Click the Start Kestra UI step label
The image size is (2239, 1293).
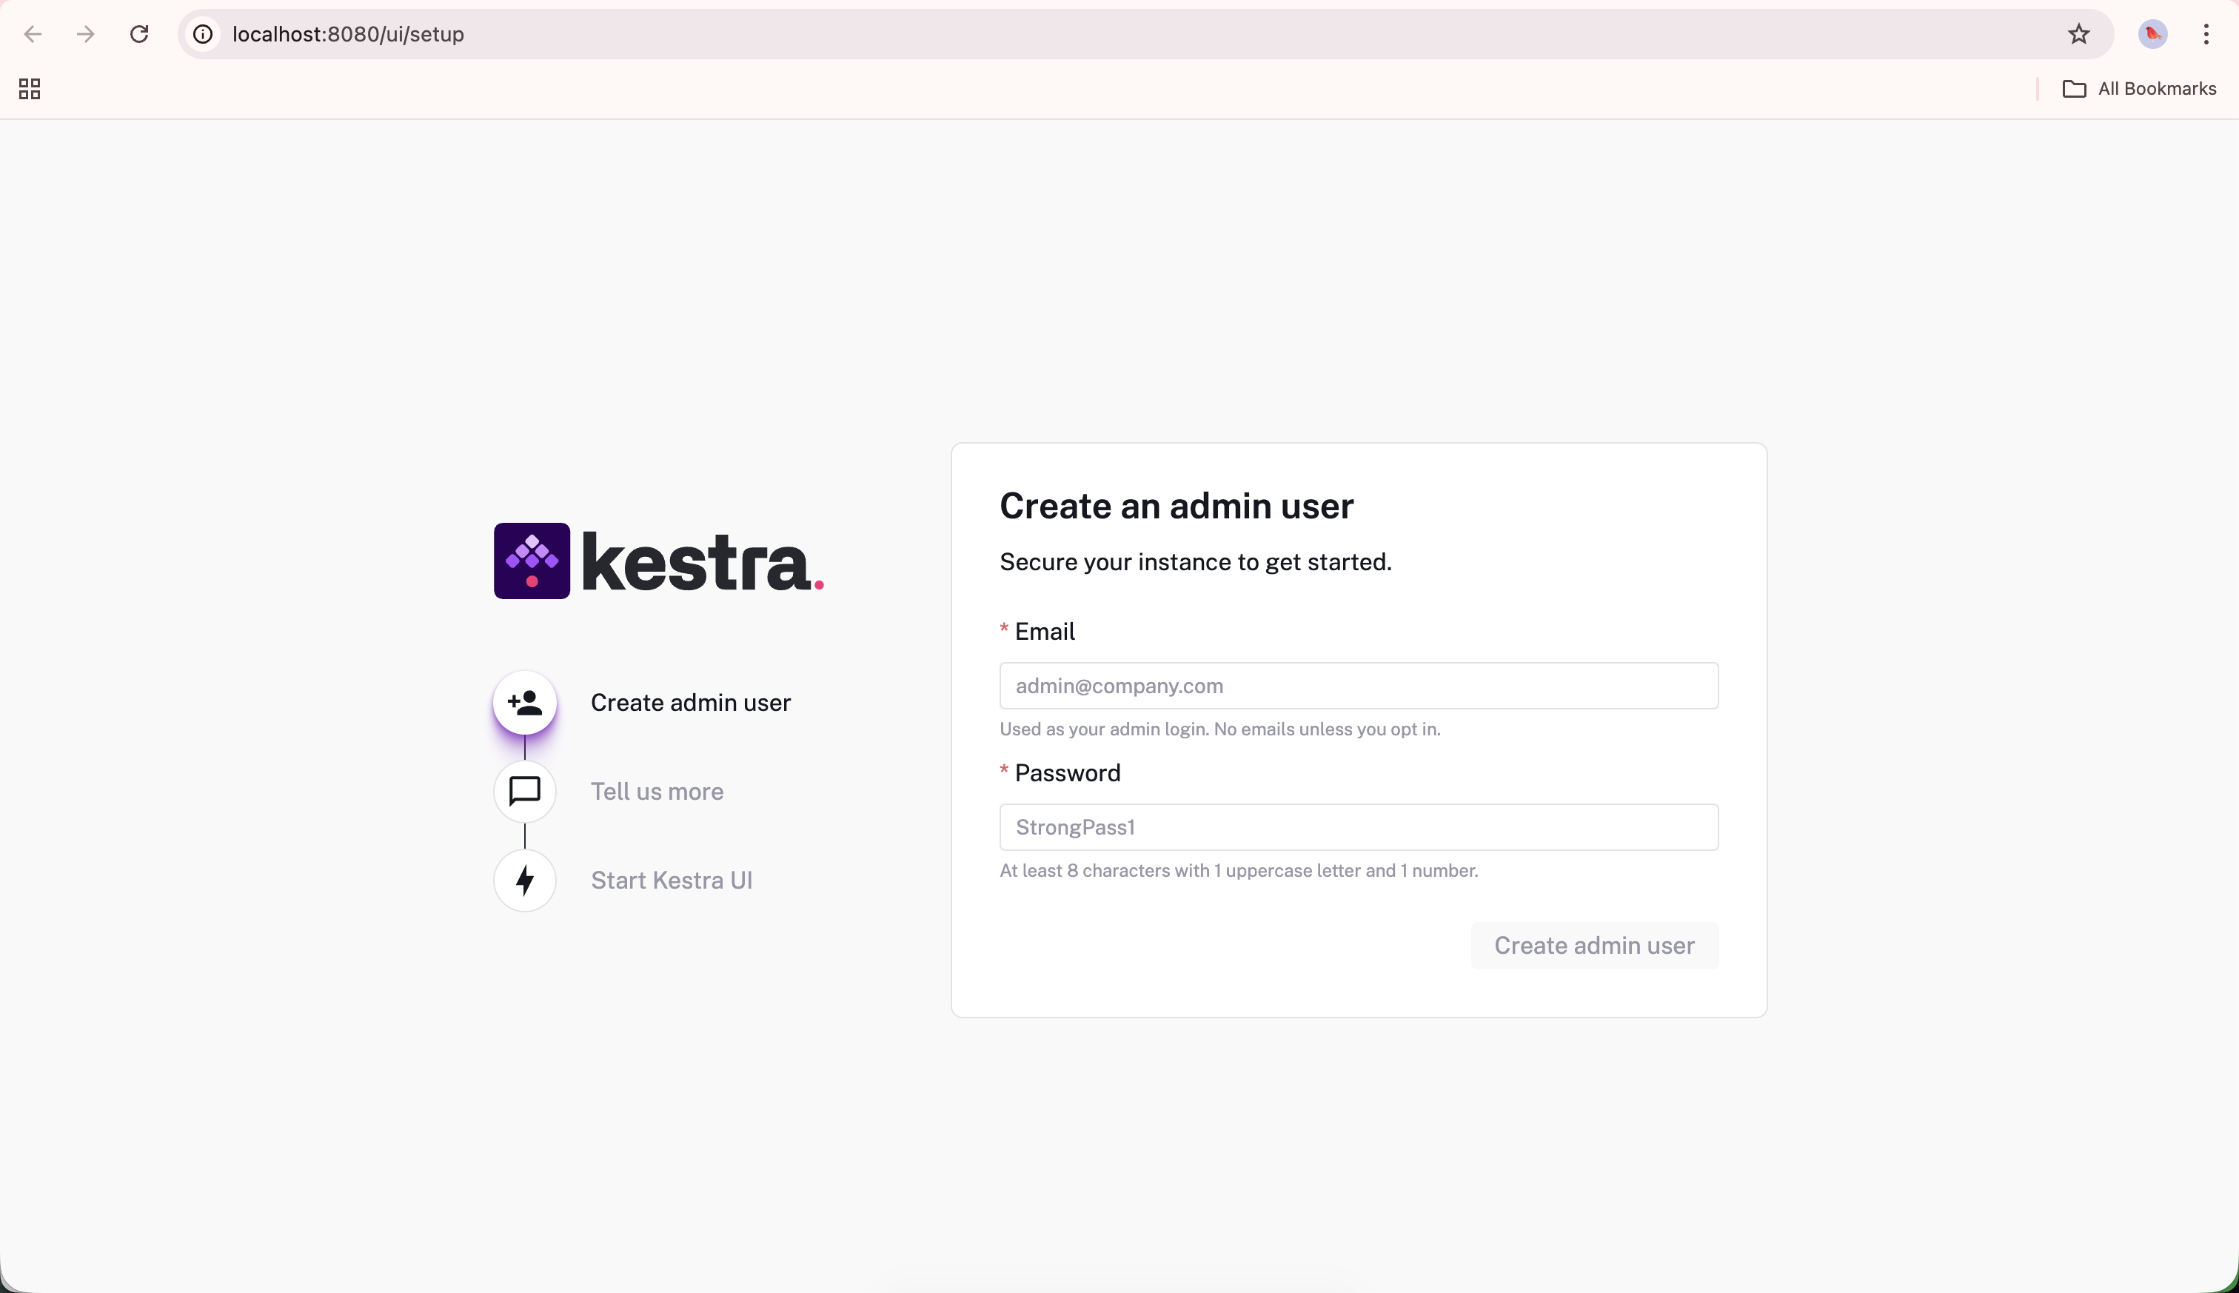(x=671, y=880)
